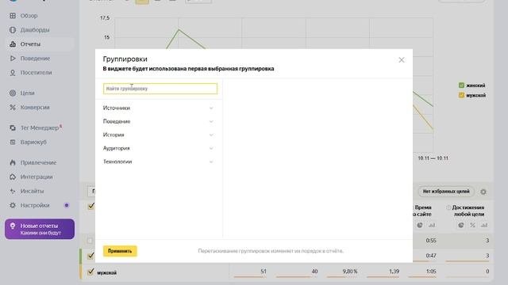
Task: Click the 0:55 time value
Action: 431,241
